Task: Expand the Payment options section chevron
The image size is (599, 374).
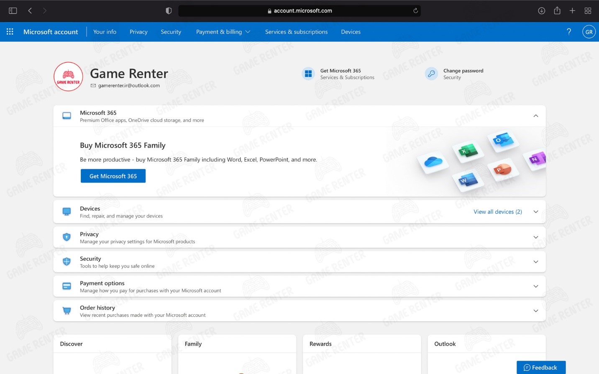Action: [x=536, y=286]
